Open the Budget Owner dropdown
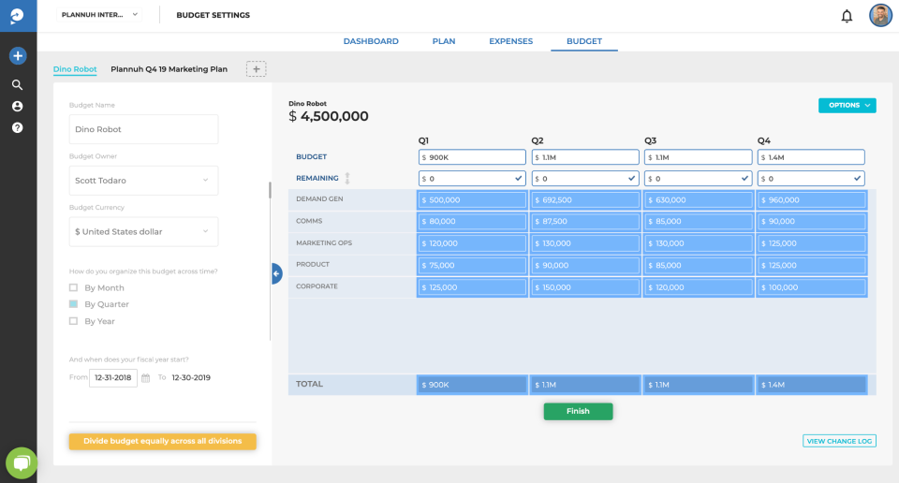The width and height of the screenshot is (899, 483). (x=143, y=181)
